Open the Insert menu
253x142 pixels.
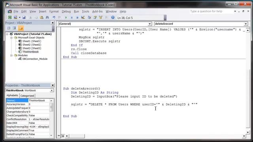[x=42, y=11]
